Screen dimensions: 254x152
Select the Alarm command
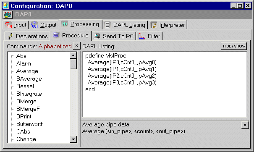(24, 63)
